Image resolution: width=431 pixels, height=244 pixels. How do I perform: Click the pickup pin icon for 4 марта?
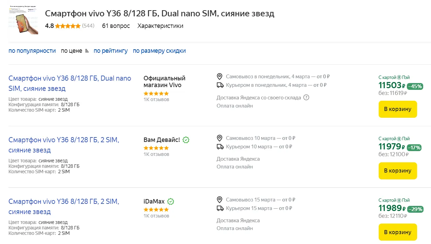(x=220, y=77)
